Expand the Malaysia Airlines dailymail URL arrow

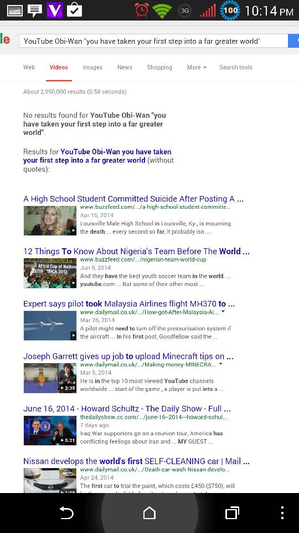point(223,311)
